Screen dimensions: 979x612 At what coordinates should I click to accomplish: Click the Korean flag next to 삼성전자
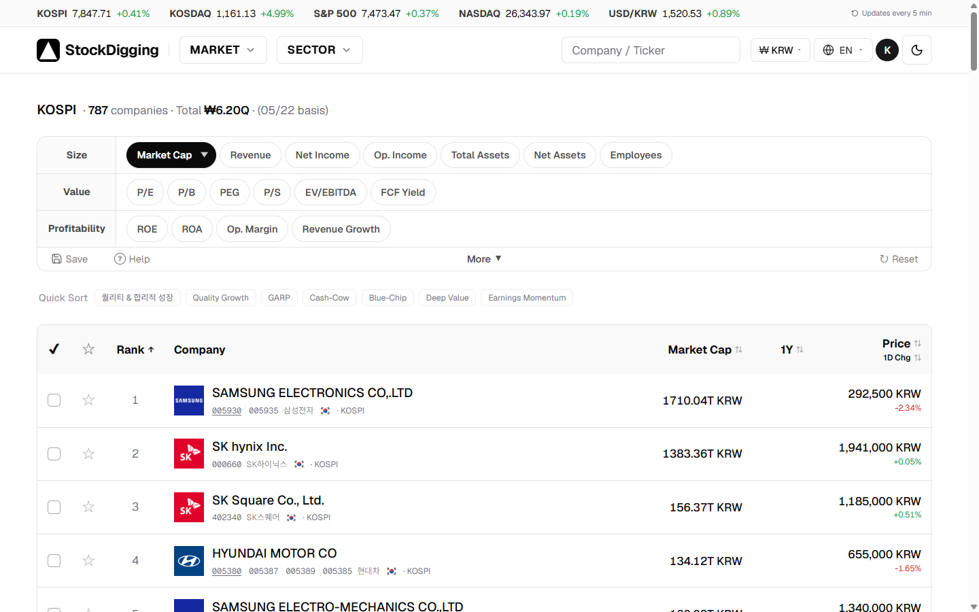(326, 411)
